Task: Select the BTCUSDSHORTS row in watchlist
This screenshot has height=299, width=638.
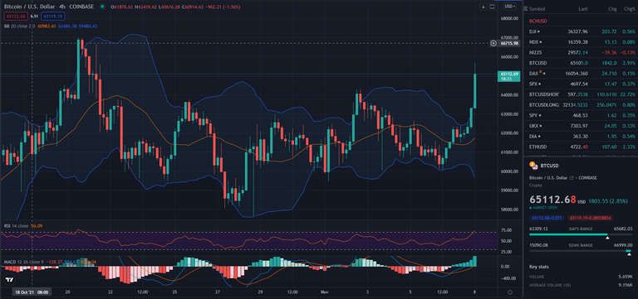Action: [581, 94]
